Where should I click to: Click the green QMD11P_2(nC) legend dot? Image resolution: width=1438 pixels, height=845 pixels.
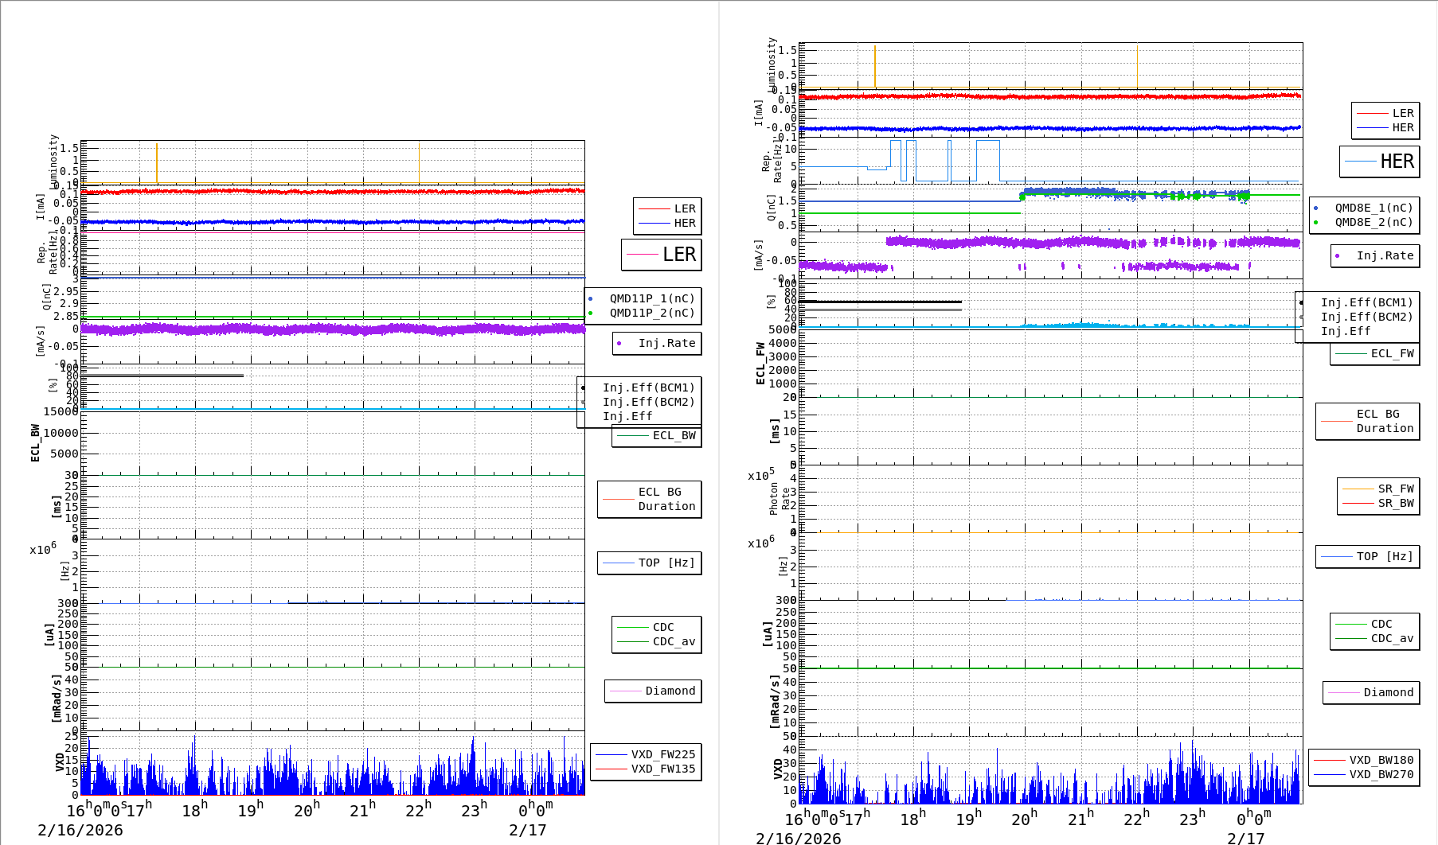click(590, 313)
